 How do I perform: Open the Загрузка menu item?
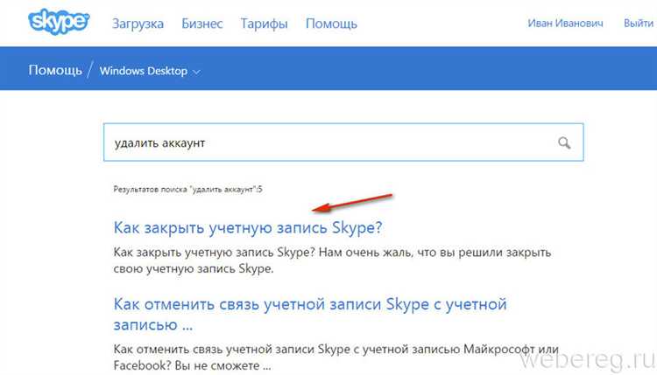[x=138, y=24]
